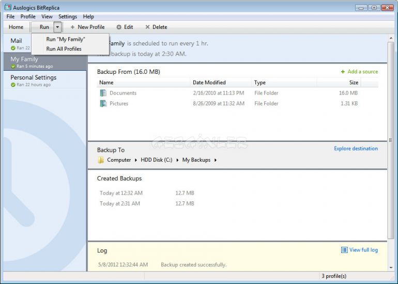Screen dimensions: 398x284
Task: Click the list icon beside View full log
Action: coord(344,250)
